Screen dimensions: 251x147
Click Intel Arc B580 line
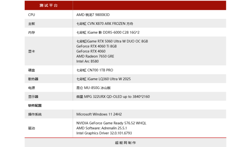coord(88,61)
